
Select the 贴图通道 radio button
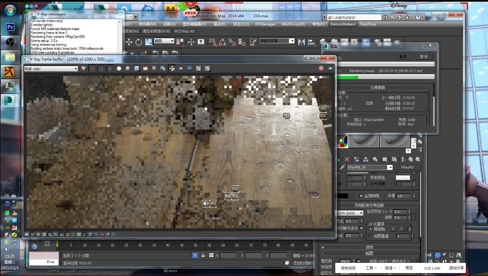(x=370, y=236)
